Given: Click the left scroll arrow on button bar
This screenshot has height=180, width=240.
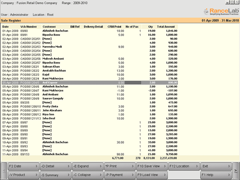Looking at the screenshot, I should [x=4, y=171].
